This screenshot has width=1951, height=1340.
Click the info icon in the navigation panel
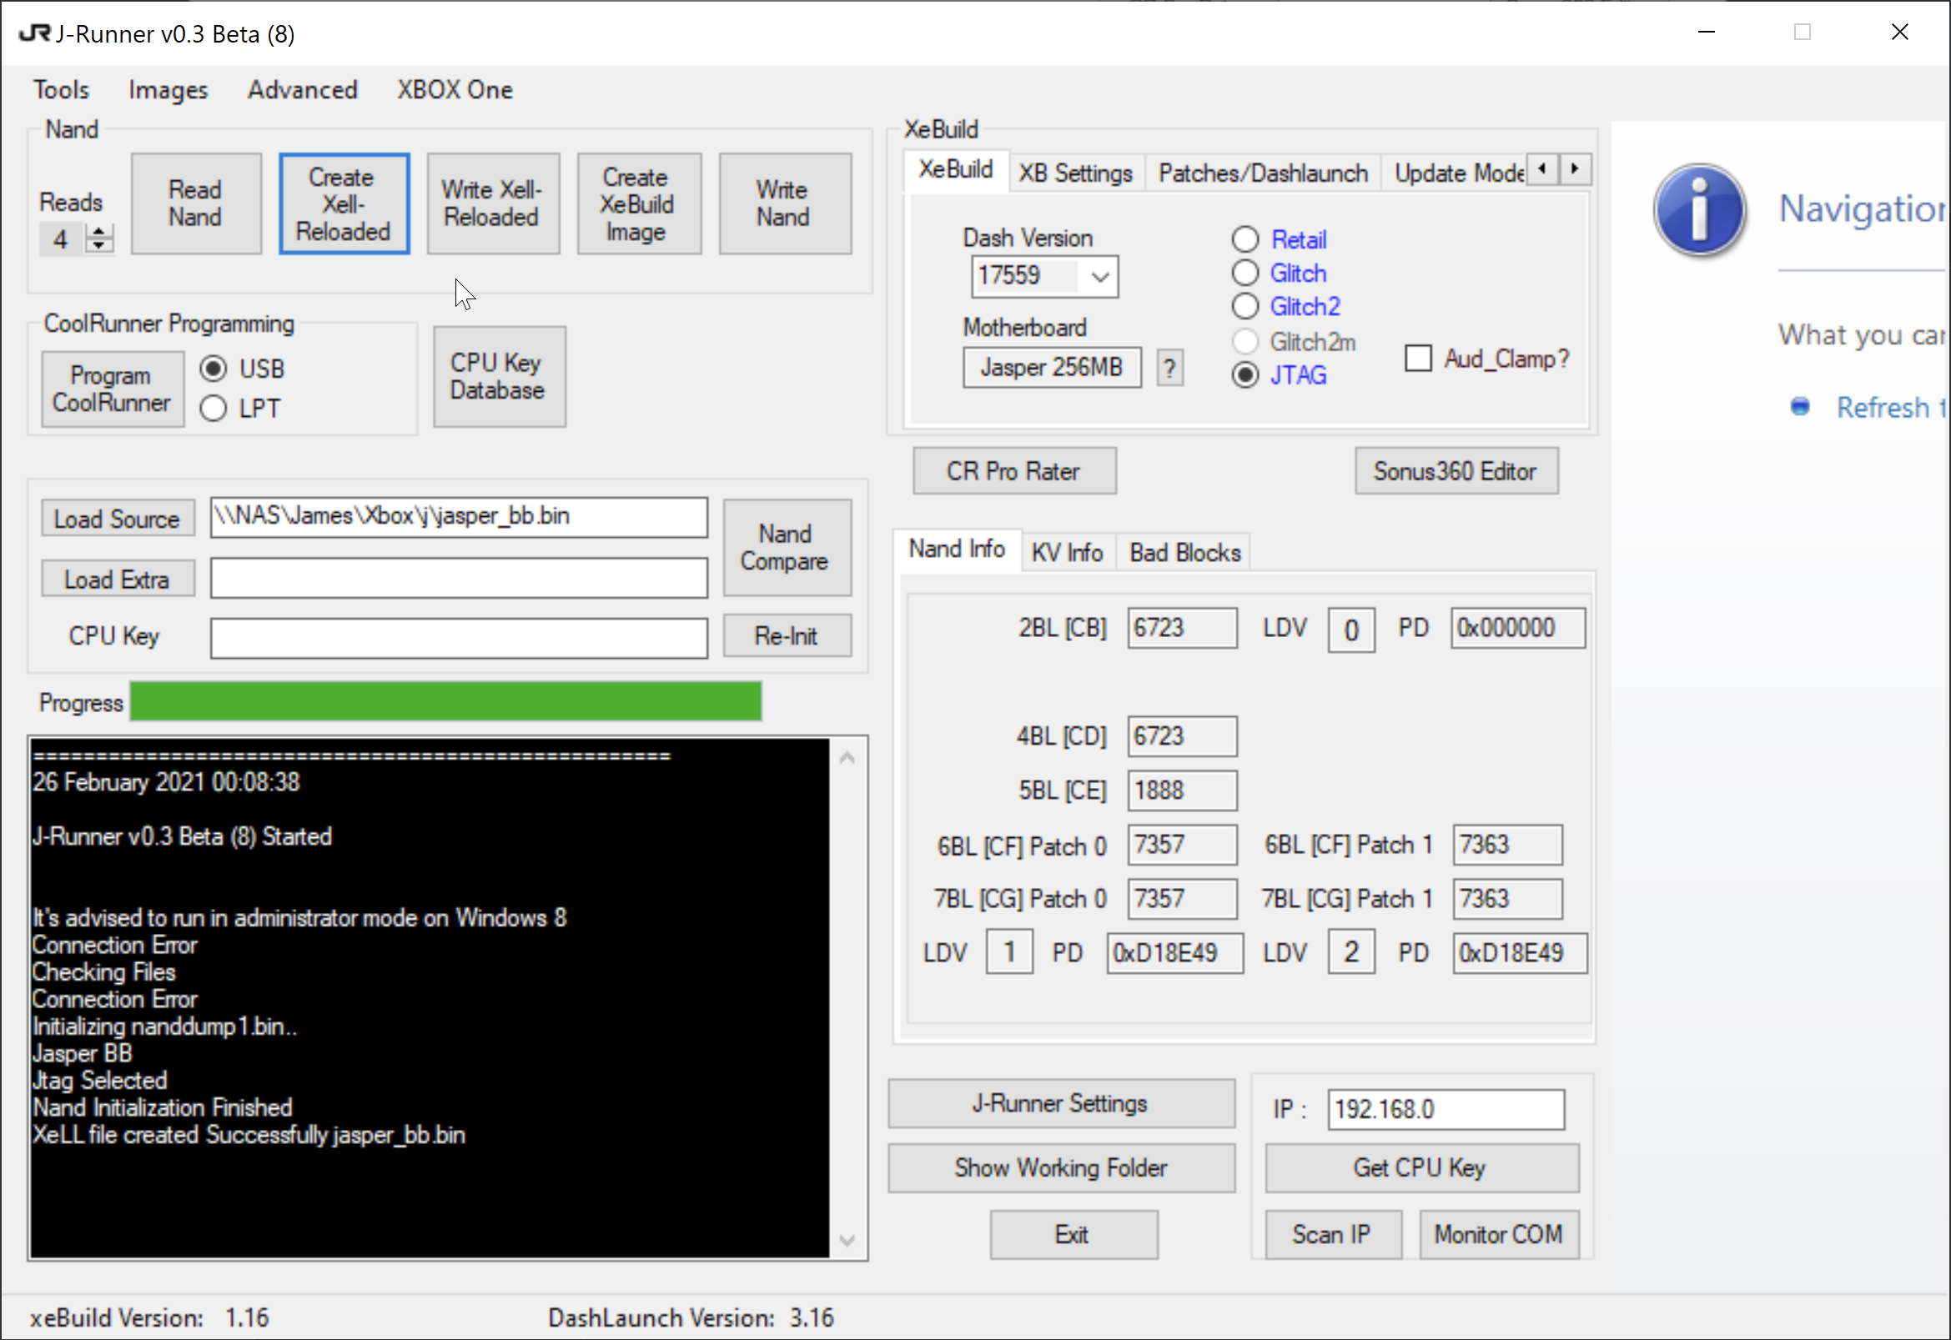pyautogui.click(x=1700, y=210)
